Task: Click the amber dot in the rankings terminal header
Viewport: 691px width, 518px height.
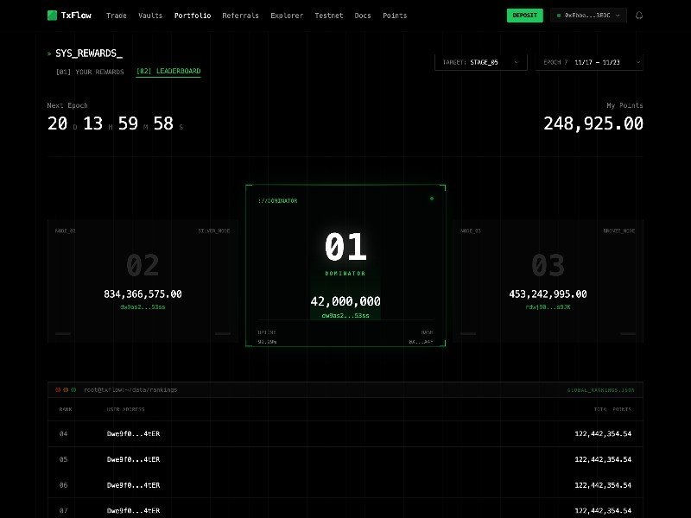Action: (67, 389)
